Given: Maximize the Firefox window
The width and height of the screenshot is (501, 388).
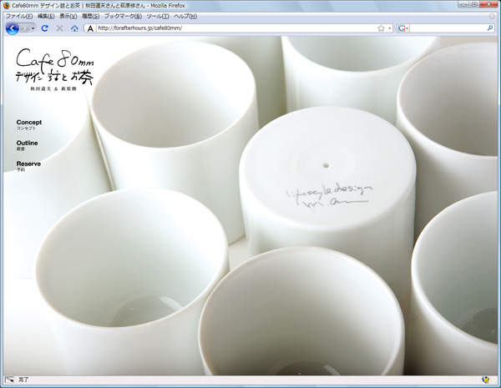Looking at the screenshot, I should click(x=474, y=4).
